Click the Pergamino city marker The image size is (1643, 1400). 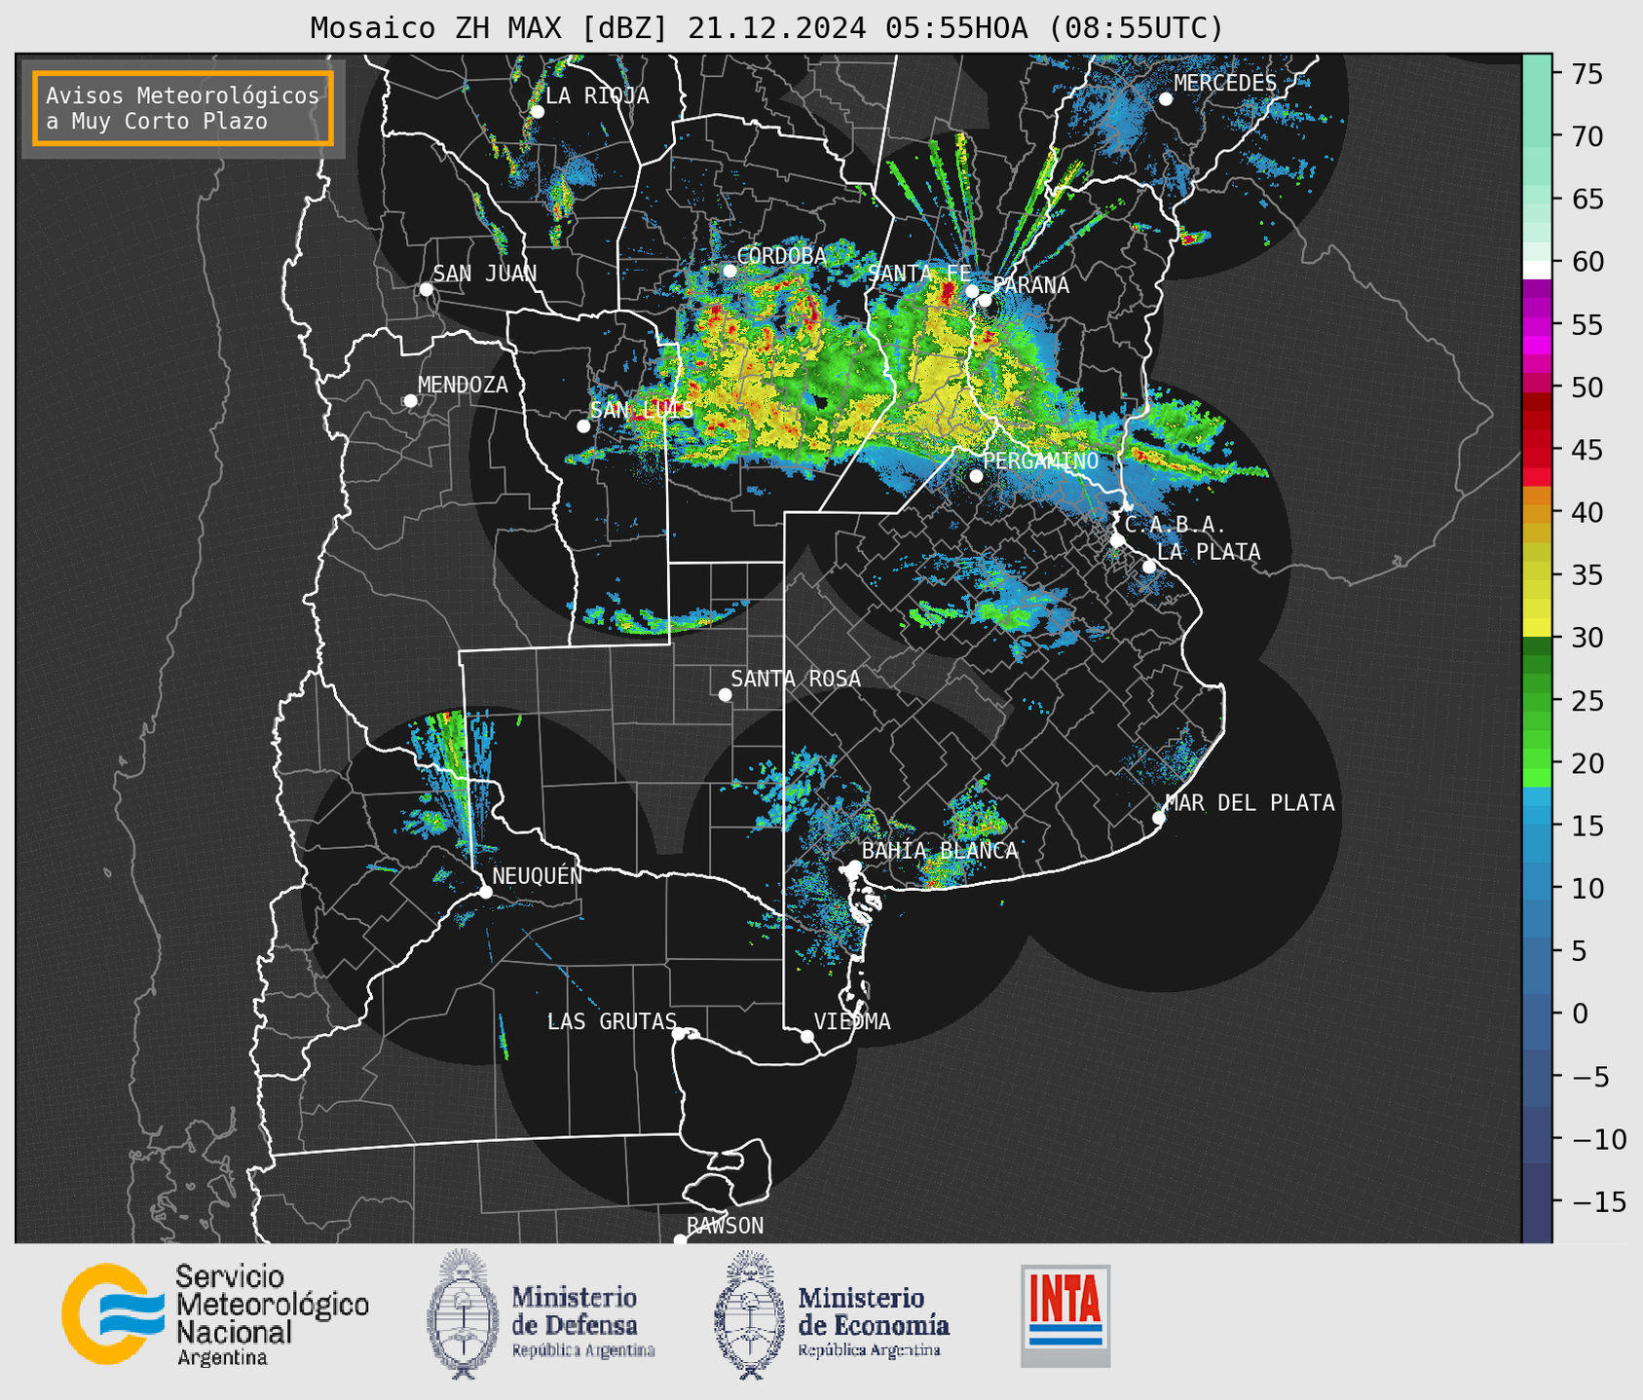click(x=976, y=476)
